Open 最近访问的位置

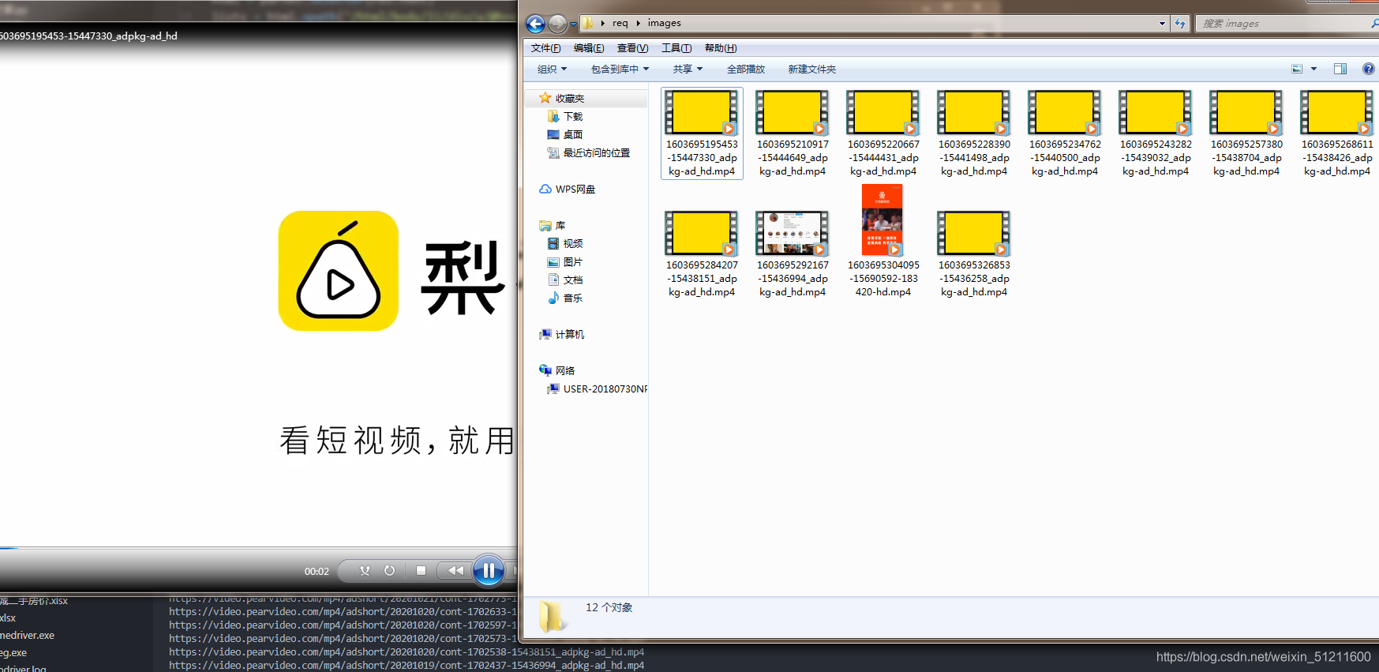[x=589, y=153]
